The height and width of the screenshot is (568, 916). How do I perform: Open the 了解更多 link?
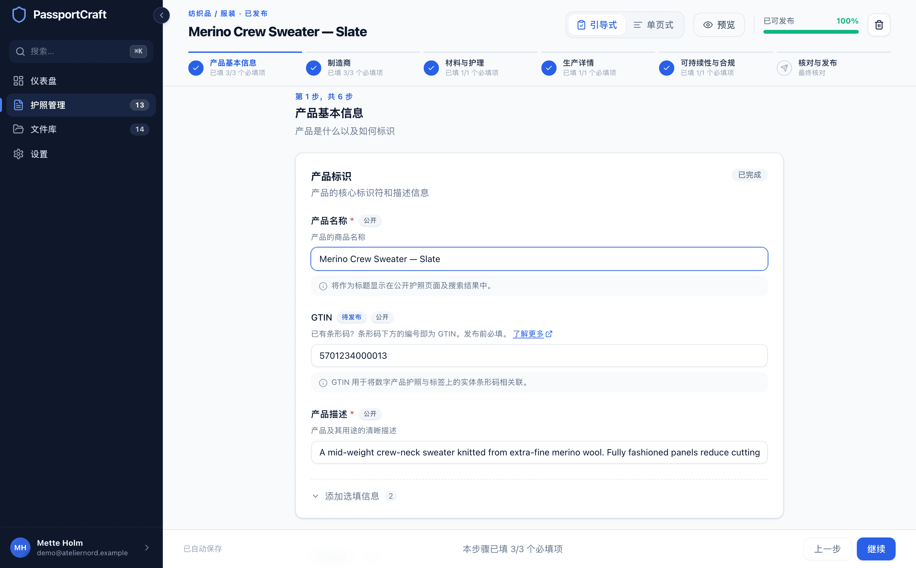tap(528, 334)
